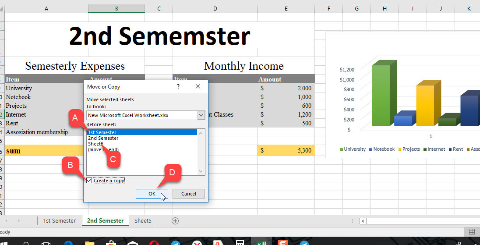Select column A header
This screenshot has width=480, height=245.
[46, 9]
